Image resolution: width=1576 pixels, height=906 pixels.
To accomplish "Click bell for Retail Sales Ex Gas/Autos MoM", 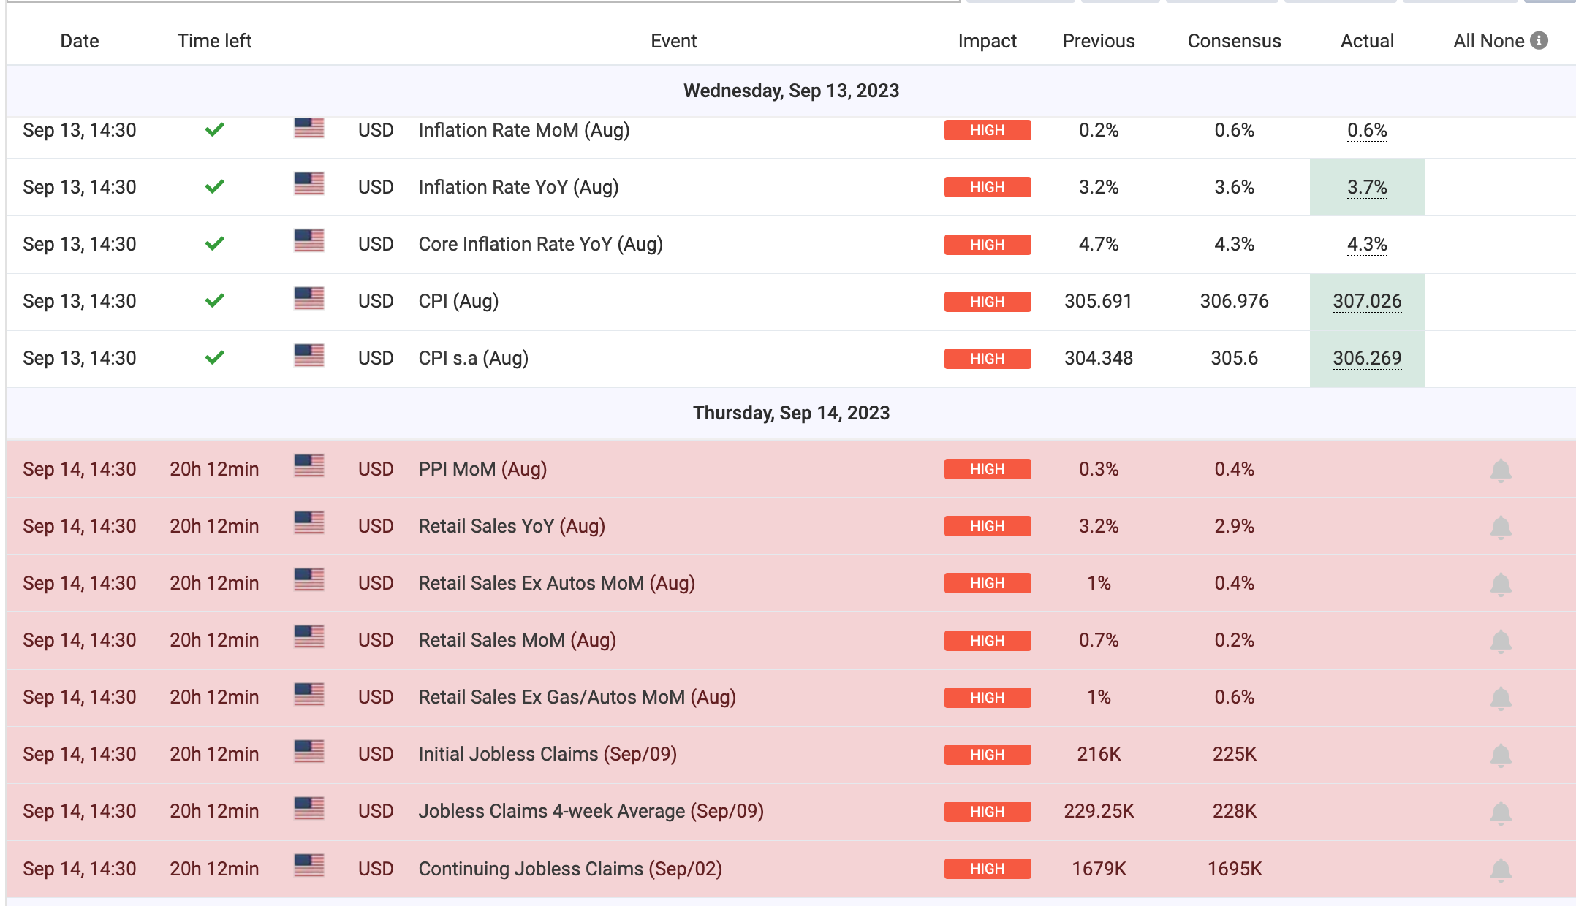I will pos(1501,698).
